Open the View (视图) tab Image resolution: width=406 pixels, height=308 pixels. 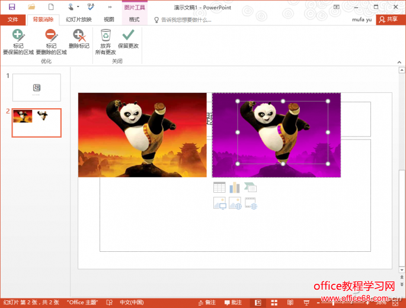click(x=108, y=20)
